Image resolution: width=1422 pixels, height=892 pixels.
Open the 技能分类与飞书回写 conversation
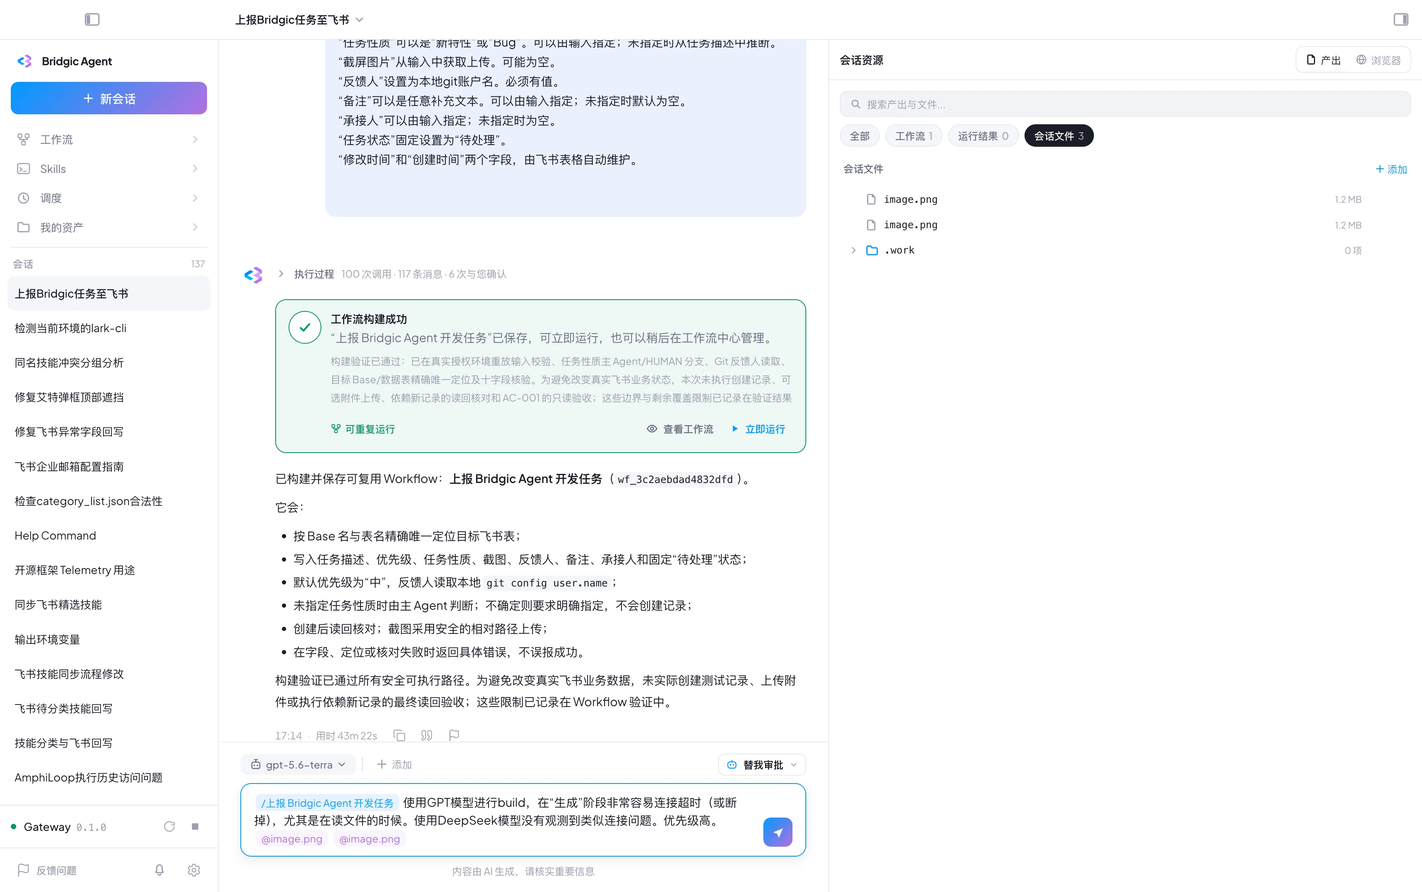[x=109, y=743]
